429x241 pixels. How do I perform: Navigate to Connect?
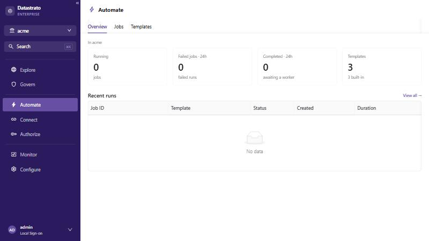(x=40, y=119)
